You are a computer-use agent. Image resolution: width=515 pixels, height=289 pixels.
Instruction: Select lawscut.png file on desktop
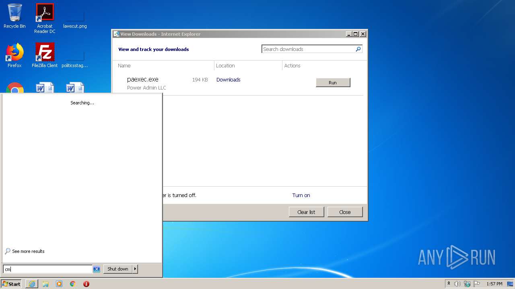[x=75, y=18]
